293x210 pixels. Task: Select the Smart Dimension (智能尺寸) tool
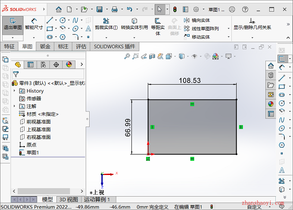[x=34, y=24]
